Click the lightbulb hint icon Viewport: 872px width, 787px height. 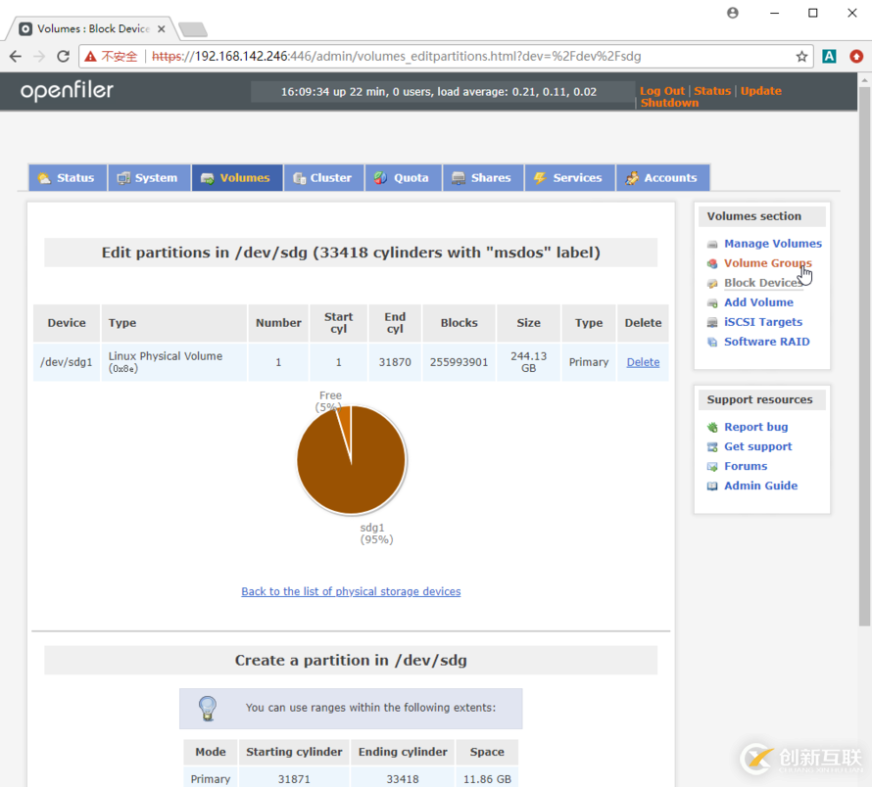[208, 707]
